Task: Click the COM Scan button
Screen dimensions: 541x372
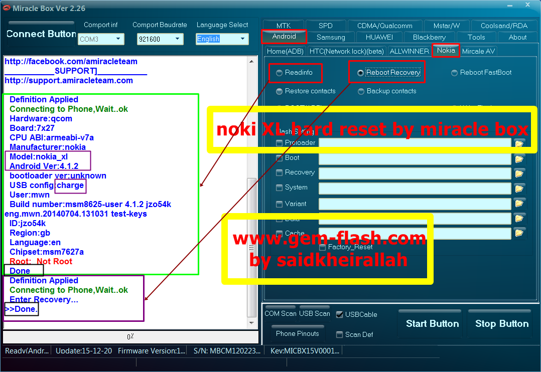Action: click(x=280, y=313)
